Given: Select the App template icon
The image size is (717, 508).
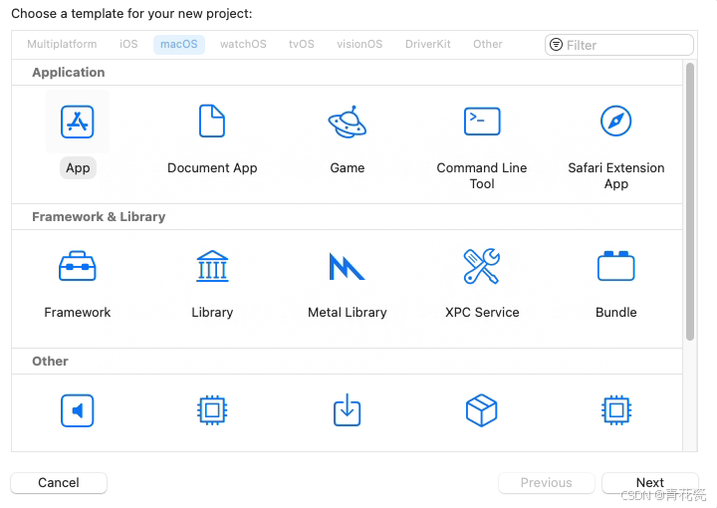Looking at the screenshot, I should point(78,122).
